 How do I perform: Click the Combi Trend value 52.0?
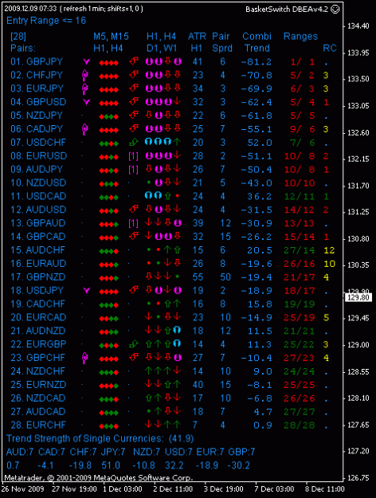tap(260, 143)
